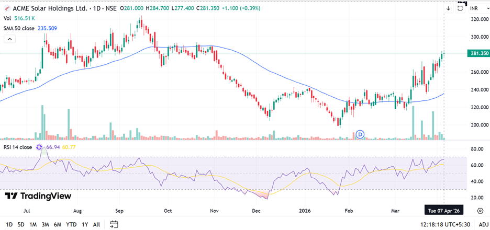Screen dimensions: 490x230
Task: Click the RSI indicator circular icon
Action: pos(39,147)
